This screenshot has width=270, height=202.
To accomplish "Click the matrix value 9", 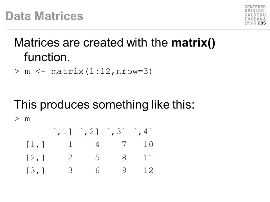I will [124, 171].
